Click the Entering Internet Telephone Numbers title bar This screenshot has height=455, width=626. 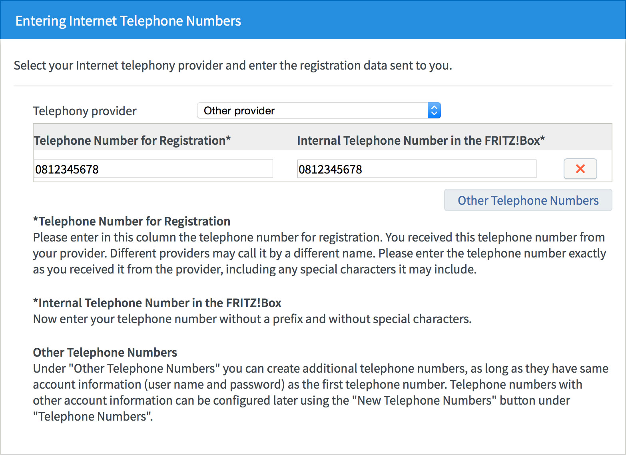tap(128, 20)
